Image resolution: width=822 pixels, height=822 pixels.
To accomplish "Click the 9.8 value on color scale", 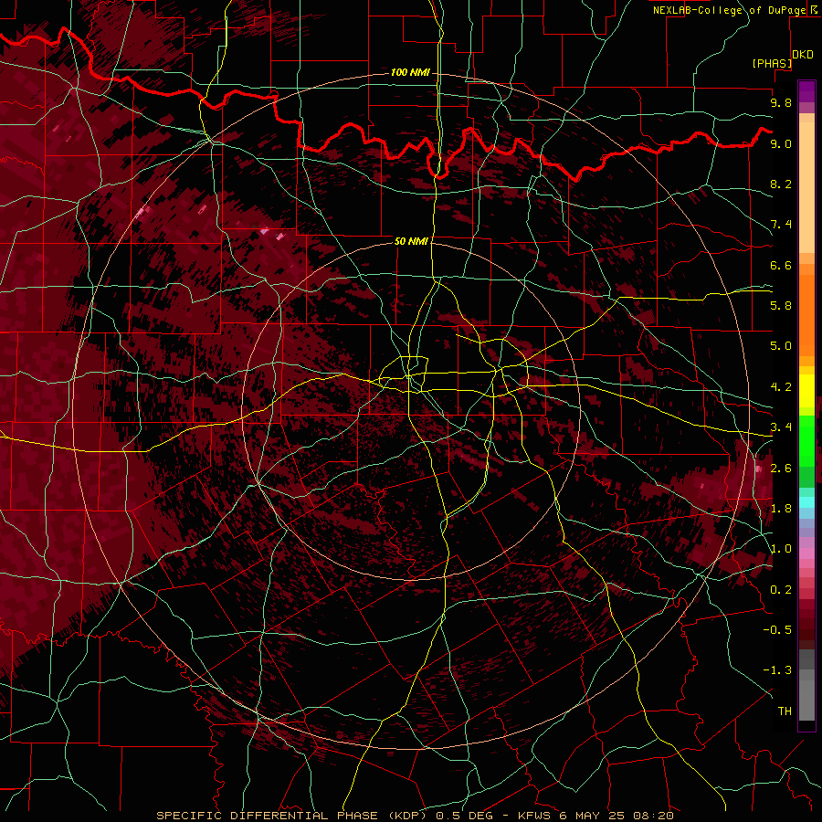I will coord(781,102).
